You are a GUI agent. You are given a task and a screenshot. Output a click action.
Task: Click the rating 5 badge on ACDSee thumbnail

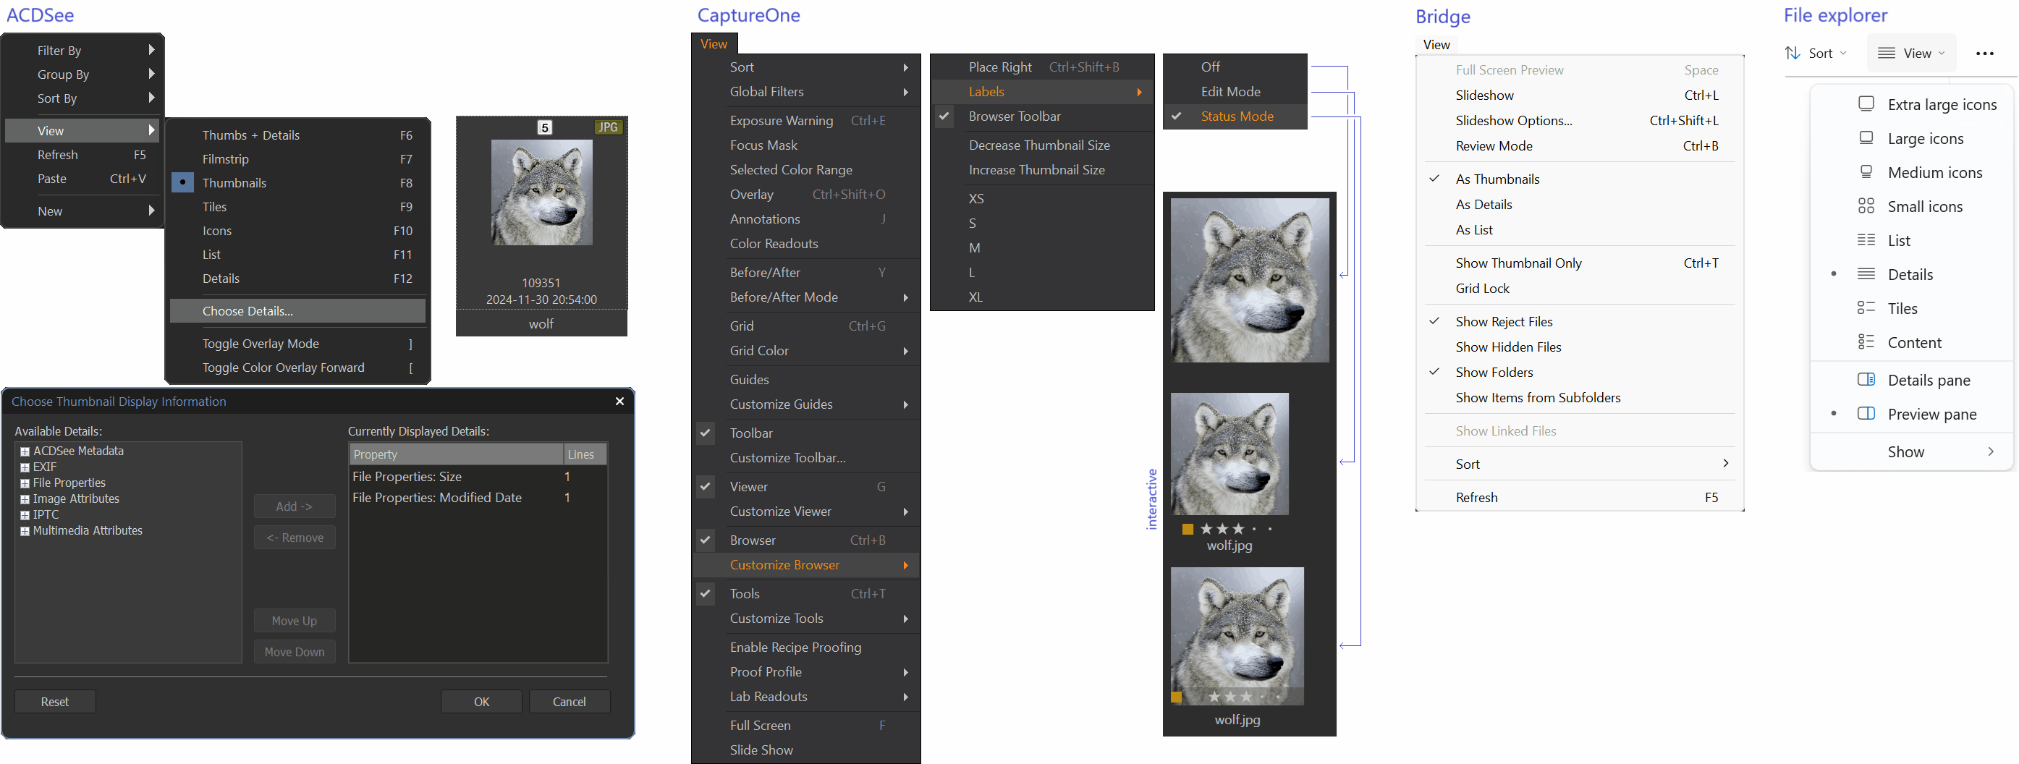point(545,127)
